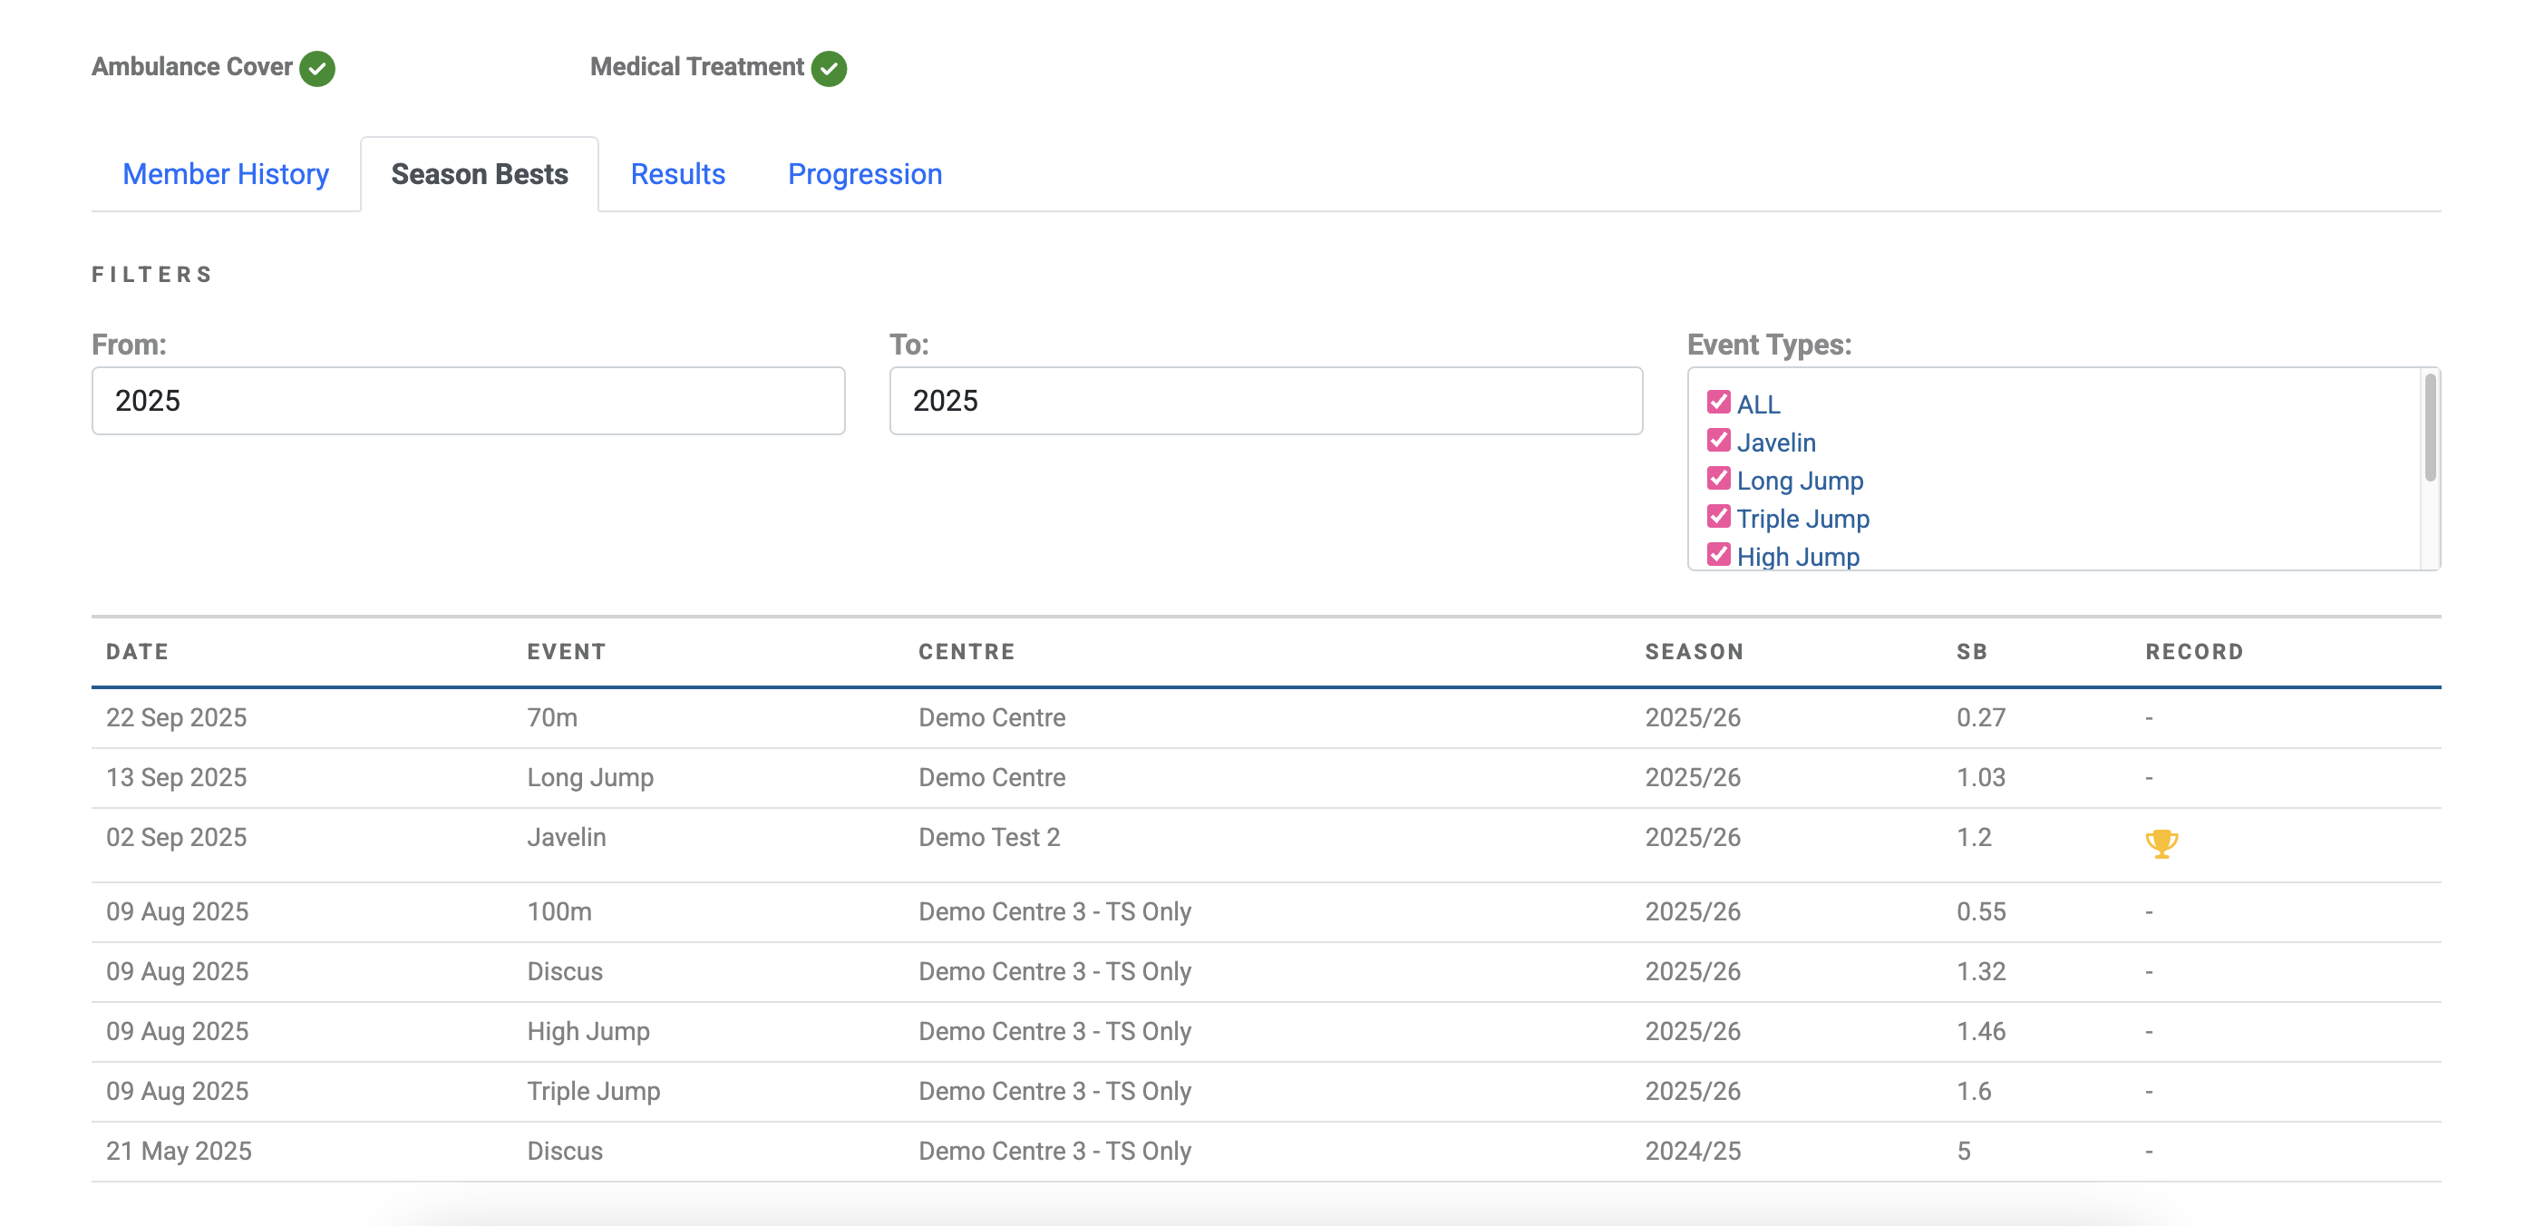This screenshot has height=1226, width=2535.
Task: Click the CENTRE column header
Action: 966,651
